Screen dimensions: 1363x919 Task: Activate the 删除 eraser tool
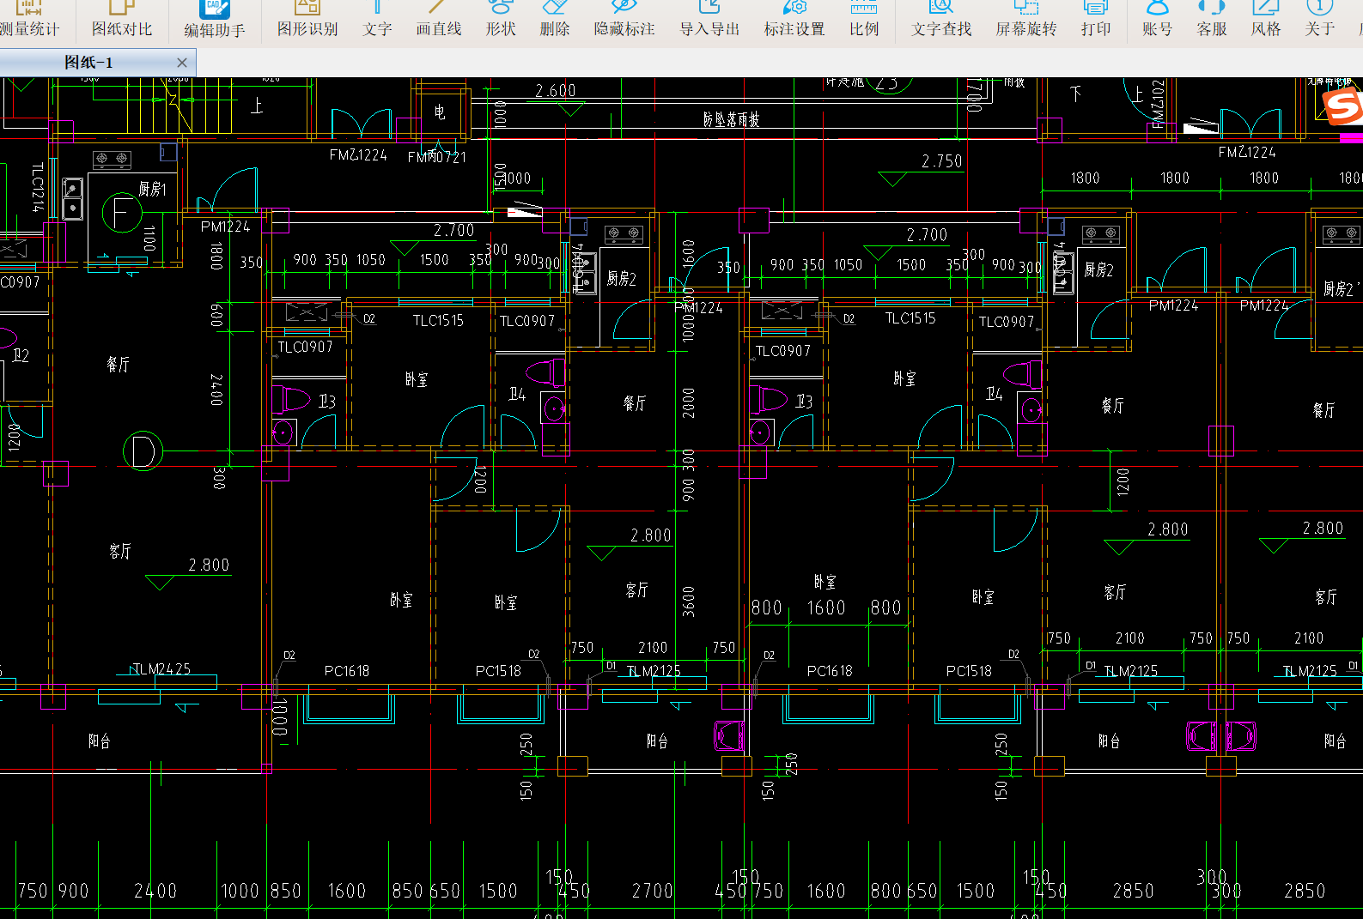pyautogui.click(x=555, y=19)
